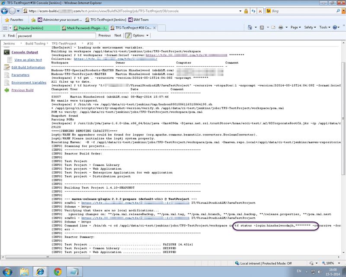Click the Refresh page icon
The width and height of the screenshot is (346, 277).
tap(253, 11)
